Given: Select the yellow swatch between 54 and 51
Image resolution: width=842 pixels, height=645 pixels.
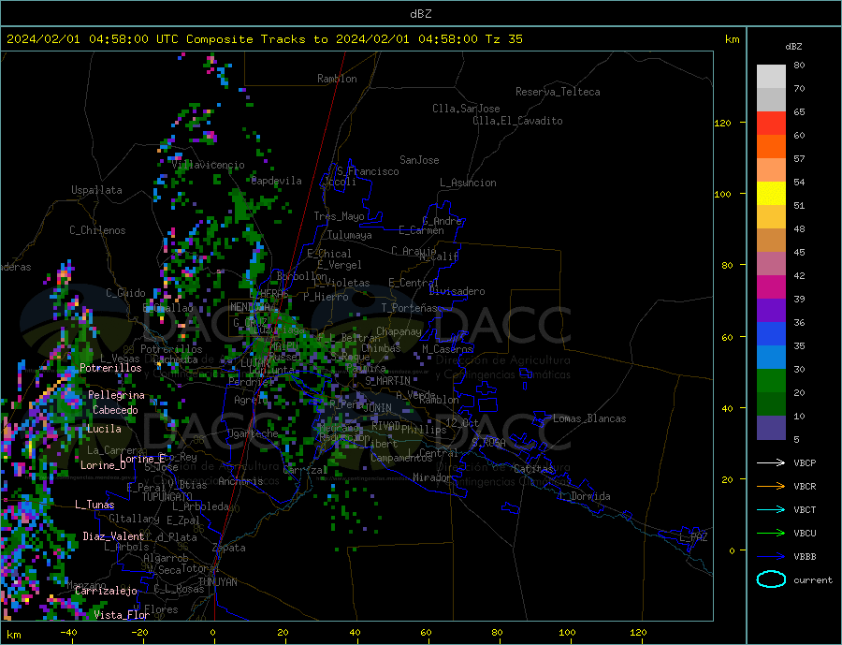Looking at the screenshot, I should [771, 194].
